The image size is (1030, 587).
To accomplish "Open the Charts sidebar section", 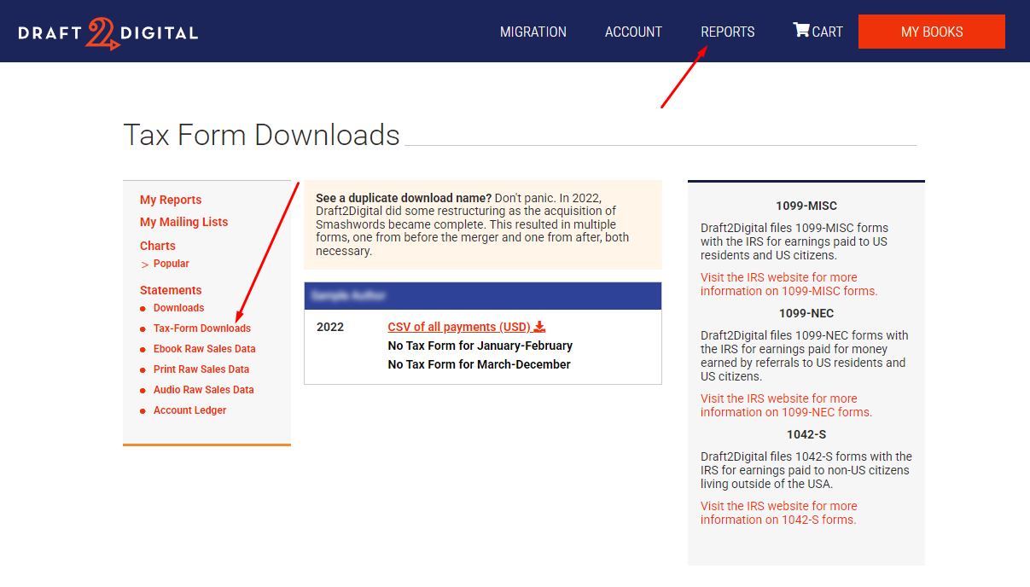I will tap(158, 246).
